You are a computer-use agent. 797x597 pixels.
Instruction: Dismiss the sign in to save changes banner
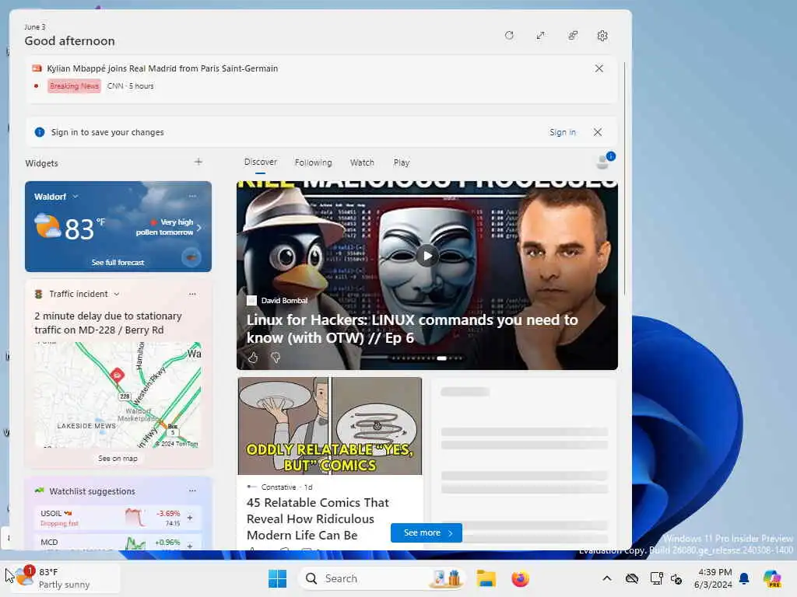(597, 132)
